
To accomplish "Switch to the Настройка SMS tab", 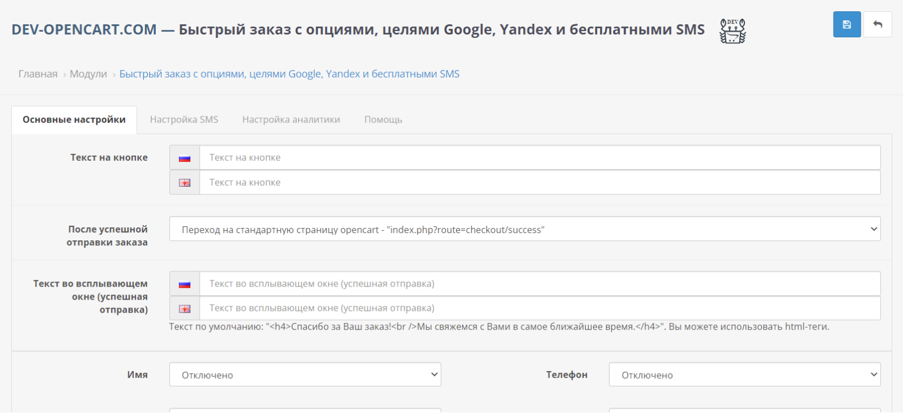I will coord(184,120).
